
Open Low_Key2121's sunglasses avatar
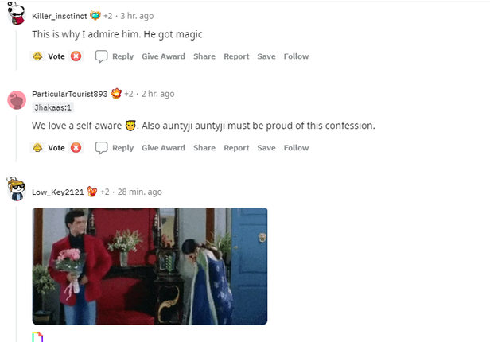16,188
